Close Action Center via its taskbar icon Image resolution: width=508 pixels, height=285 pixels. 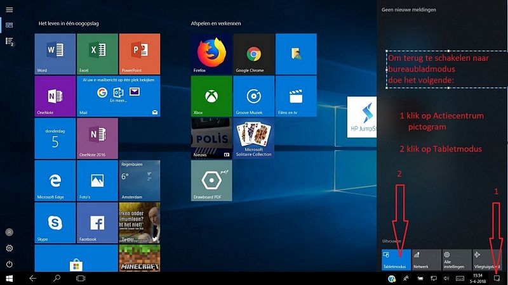tap(497, 279)
